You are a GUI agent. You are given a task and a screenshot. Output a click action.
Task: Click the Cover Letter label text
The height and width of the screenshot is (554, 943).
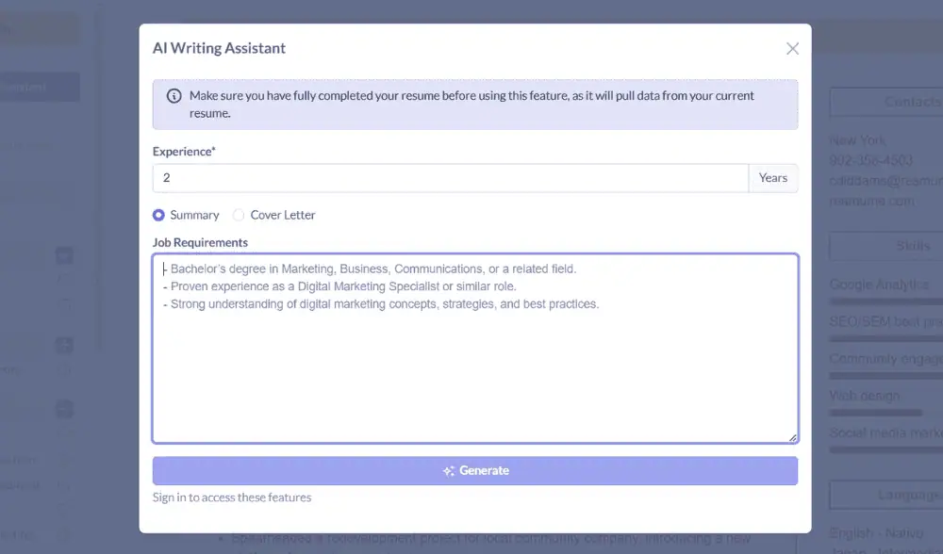[282, 215]
